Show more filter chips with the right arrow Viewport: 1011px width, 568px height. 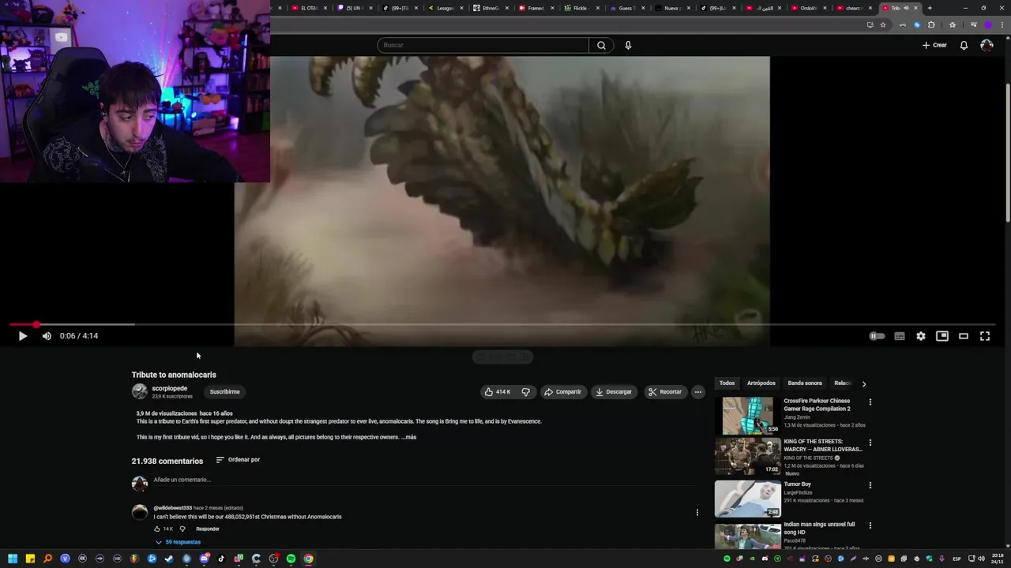click(863, 384)
